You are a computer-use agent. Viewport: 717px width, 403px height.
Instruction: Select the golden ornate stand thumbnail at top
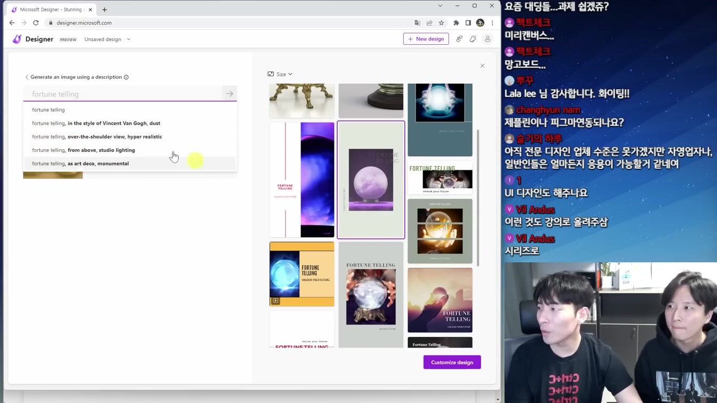tap(302, 100)
